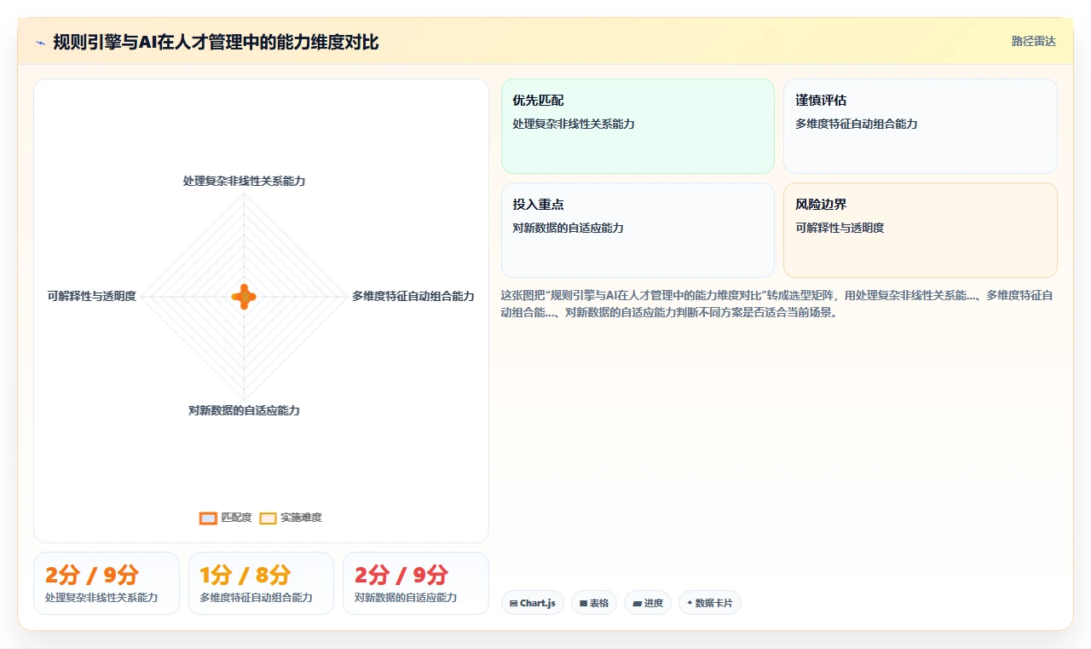Screen dimensions: 1091x649
Task: Click the 实施难度 legend color box
Action: pyautogui.click(x=268, y=518)
